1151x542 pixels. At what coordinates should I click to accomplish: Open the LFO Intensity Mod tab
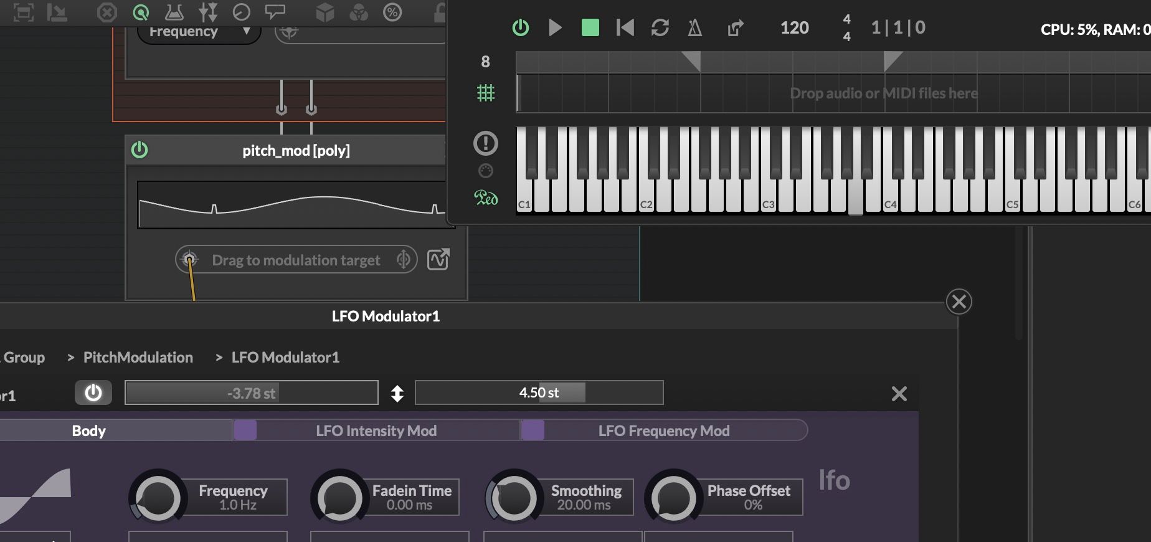click(x=376, y=430)
